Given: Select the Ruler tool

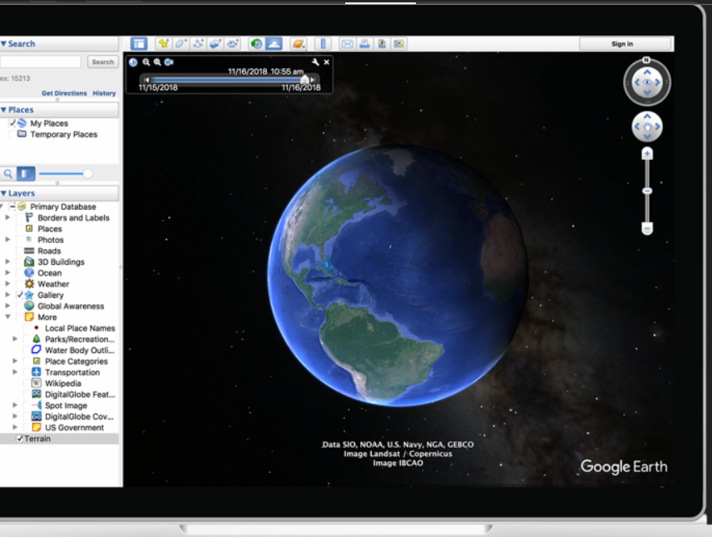Looking at the screenshot, I should (x=323, y=43).
